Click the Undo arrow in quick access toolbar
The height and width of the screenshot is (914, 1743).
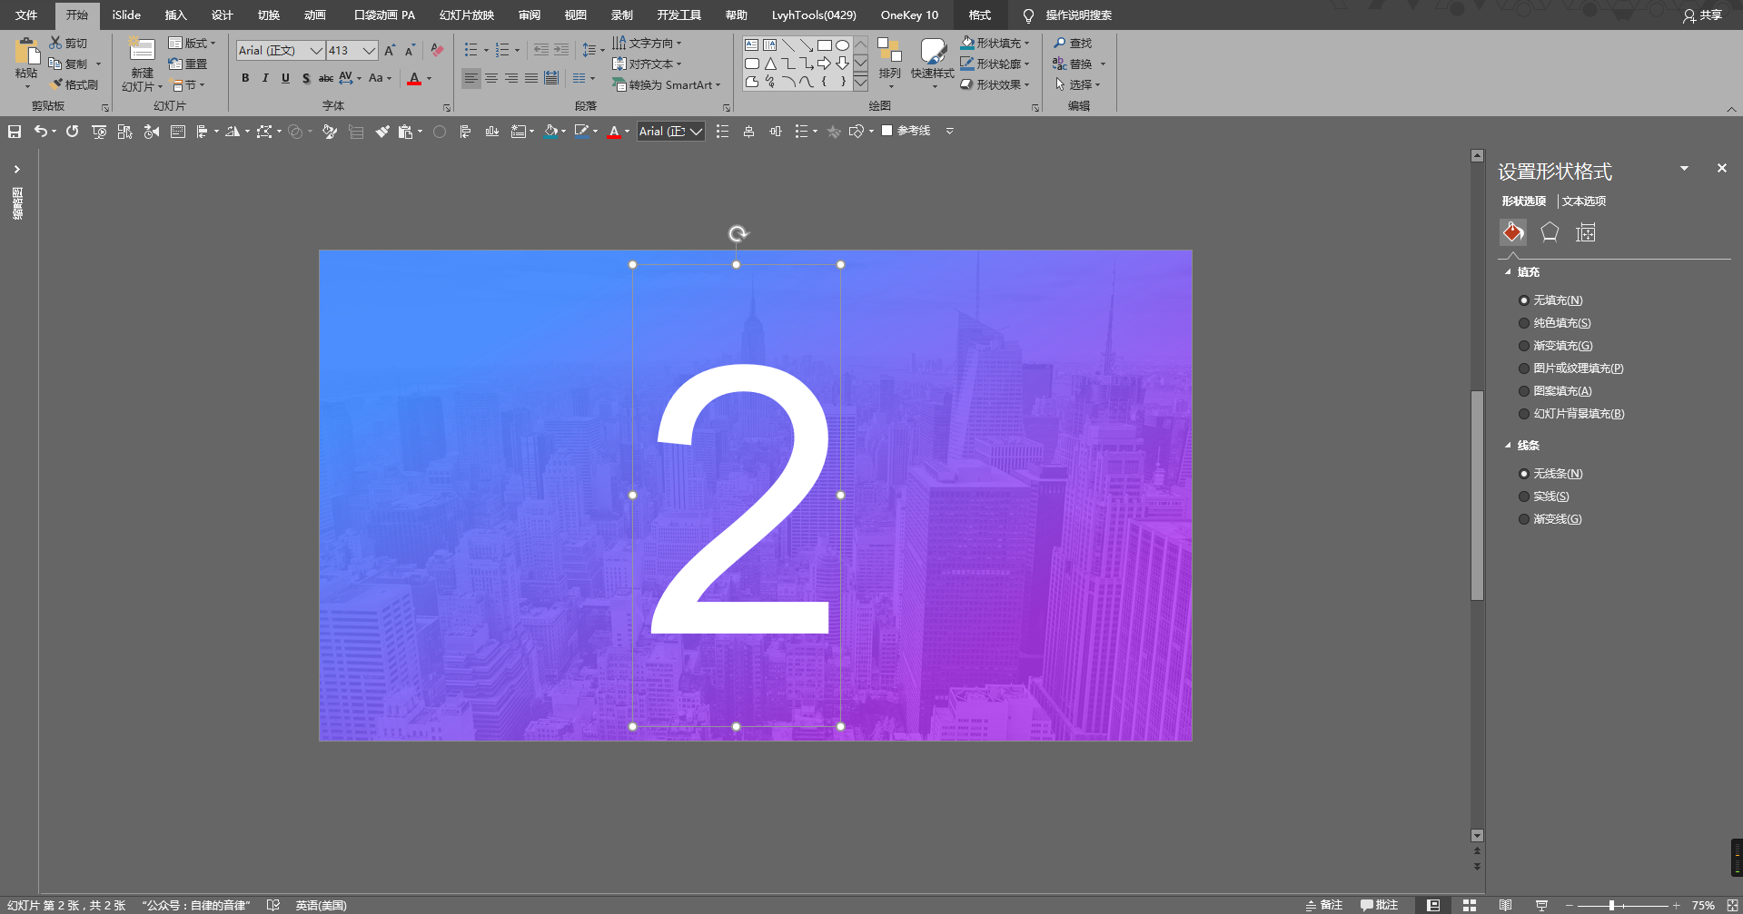(40, 132)
